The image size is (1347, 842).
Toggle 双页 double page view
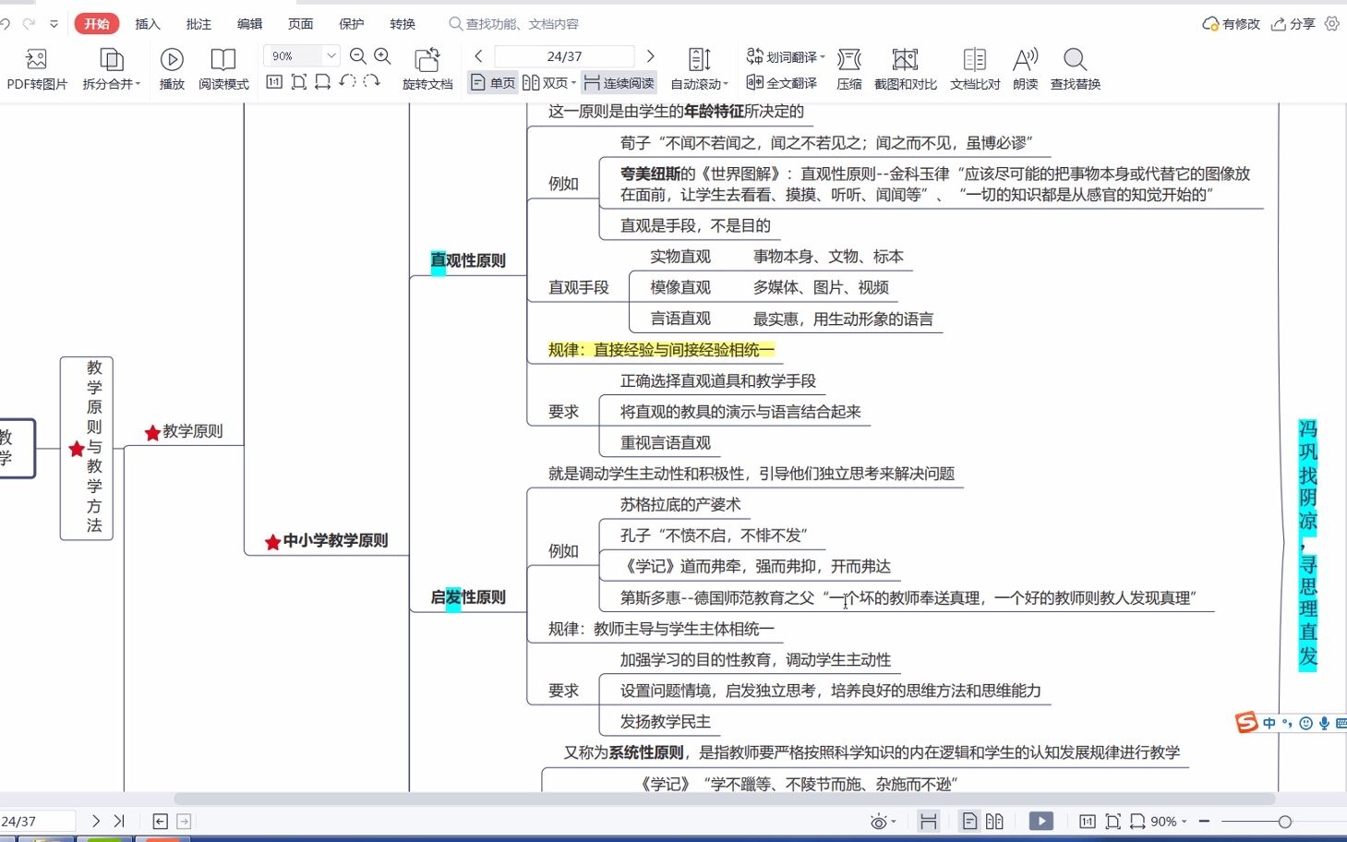[546, 83]
